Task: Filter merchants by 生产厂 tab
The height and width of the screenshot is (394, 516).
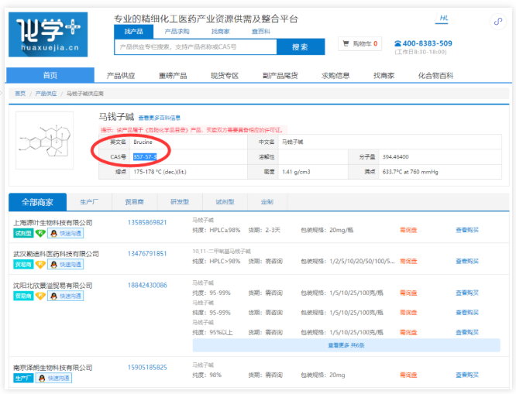Action: pos(89,202)
